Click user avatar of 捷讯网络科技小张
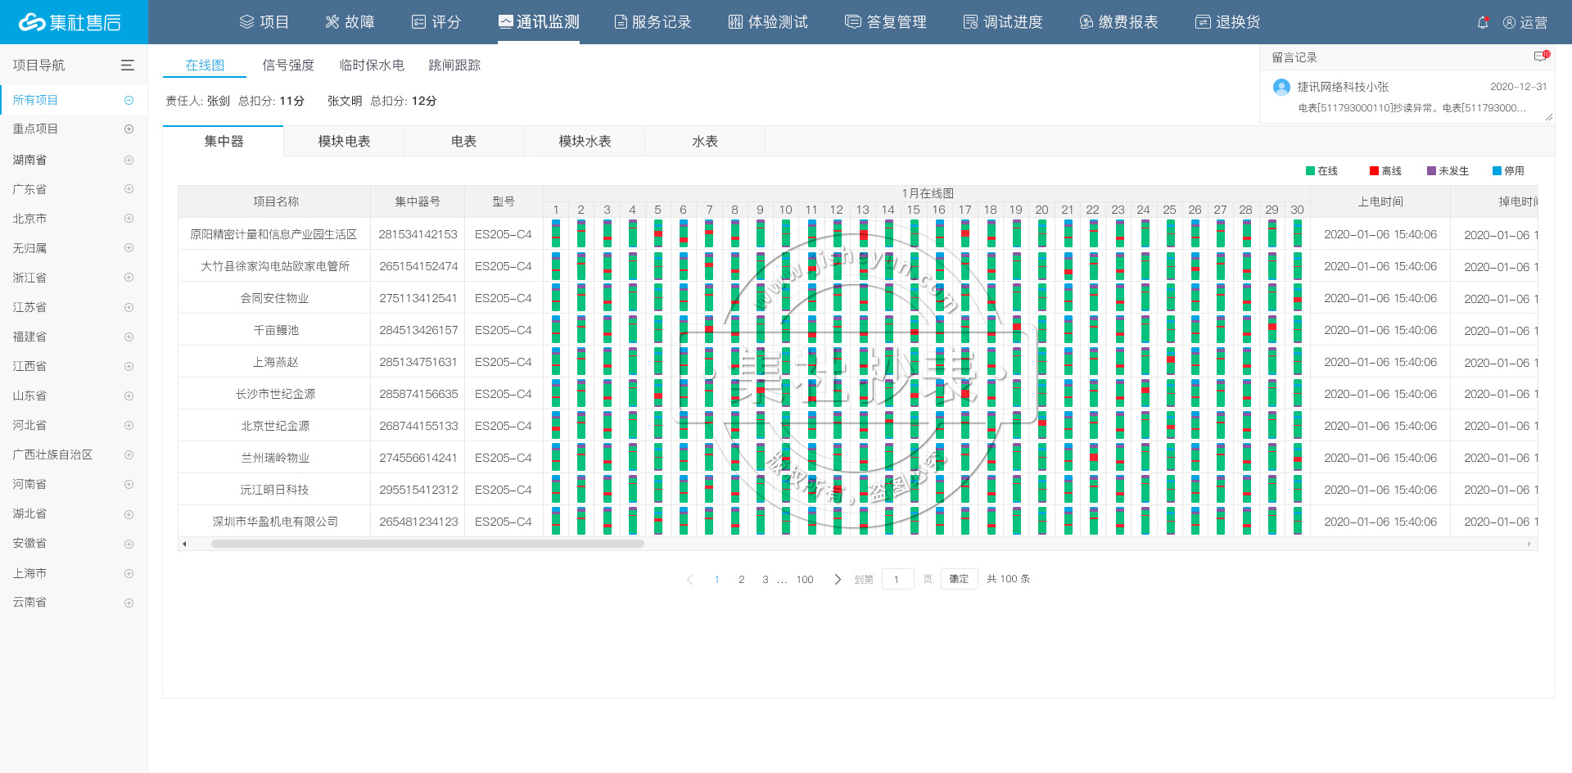 click(1281, 87)
